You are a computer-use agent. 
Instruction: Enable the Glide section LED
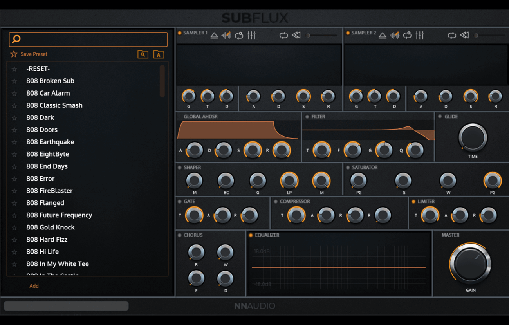point(440,117)
